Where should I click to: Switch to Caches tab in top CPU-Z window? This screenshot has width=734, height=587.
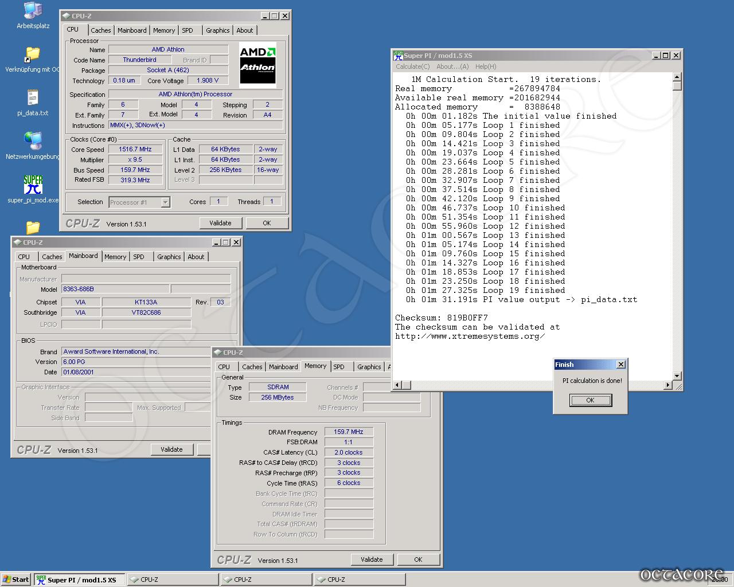point(101,30)
